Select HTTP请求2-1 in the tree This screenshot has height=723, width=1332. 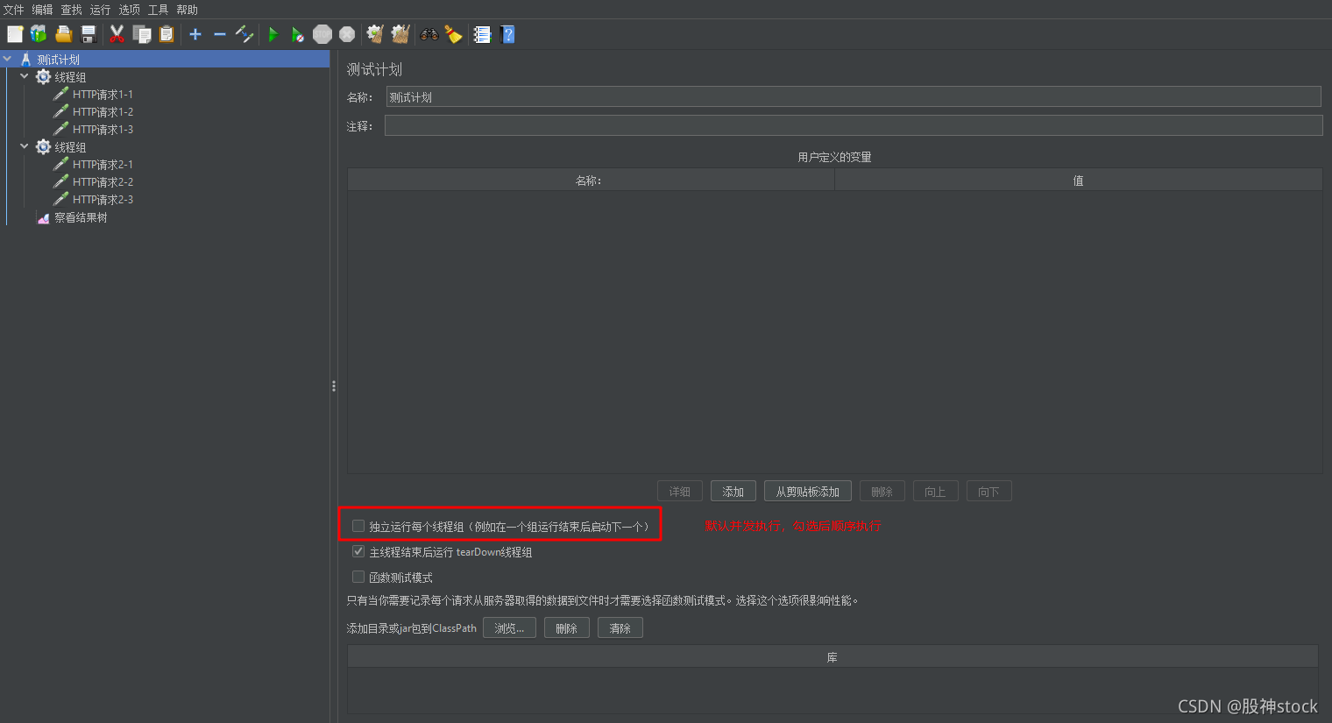[103, 165]
